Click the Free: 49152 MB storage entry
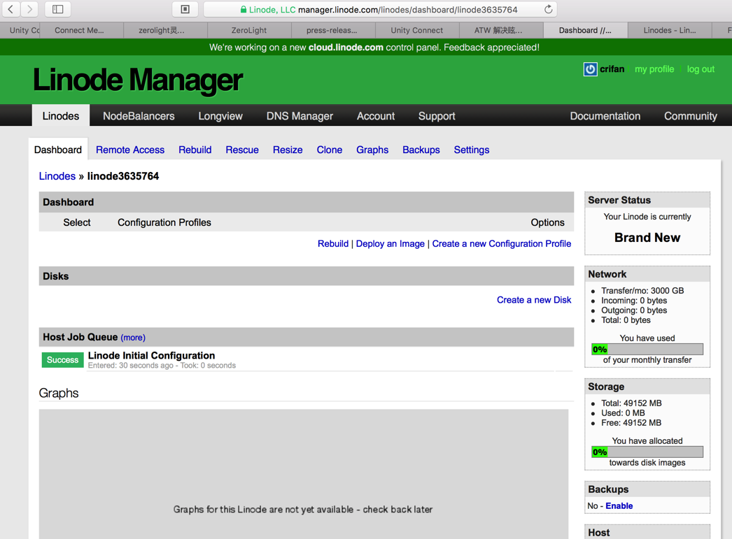This screenshot has width=732, height=539. point(631,422)
